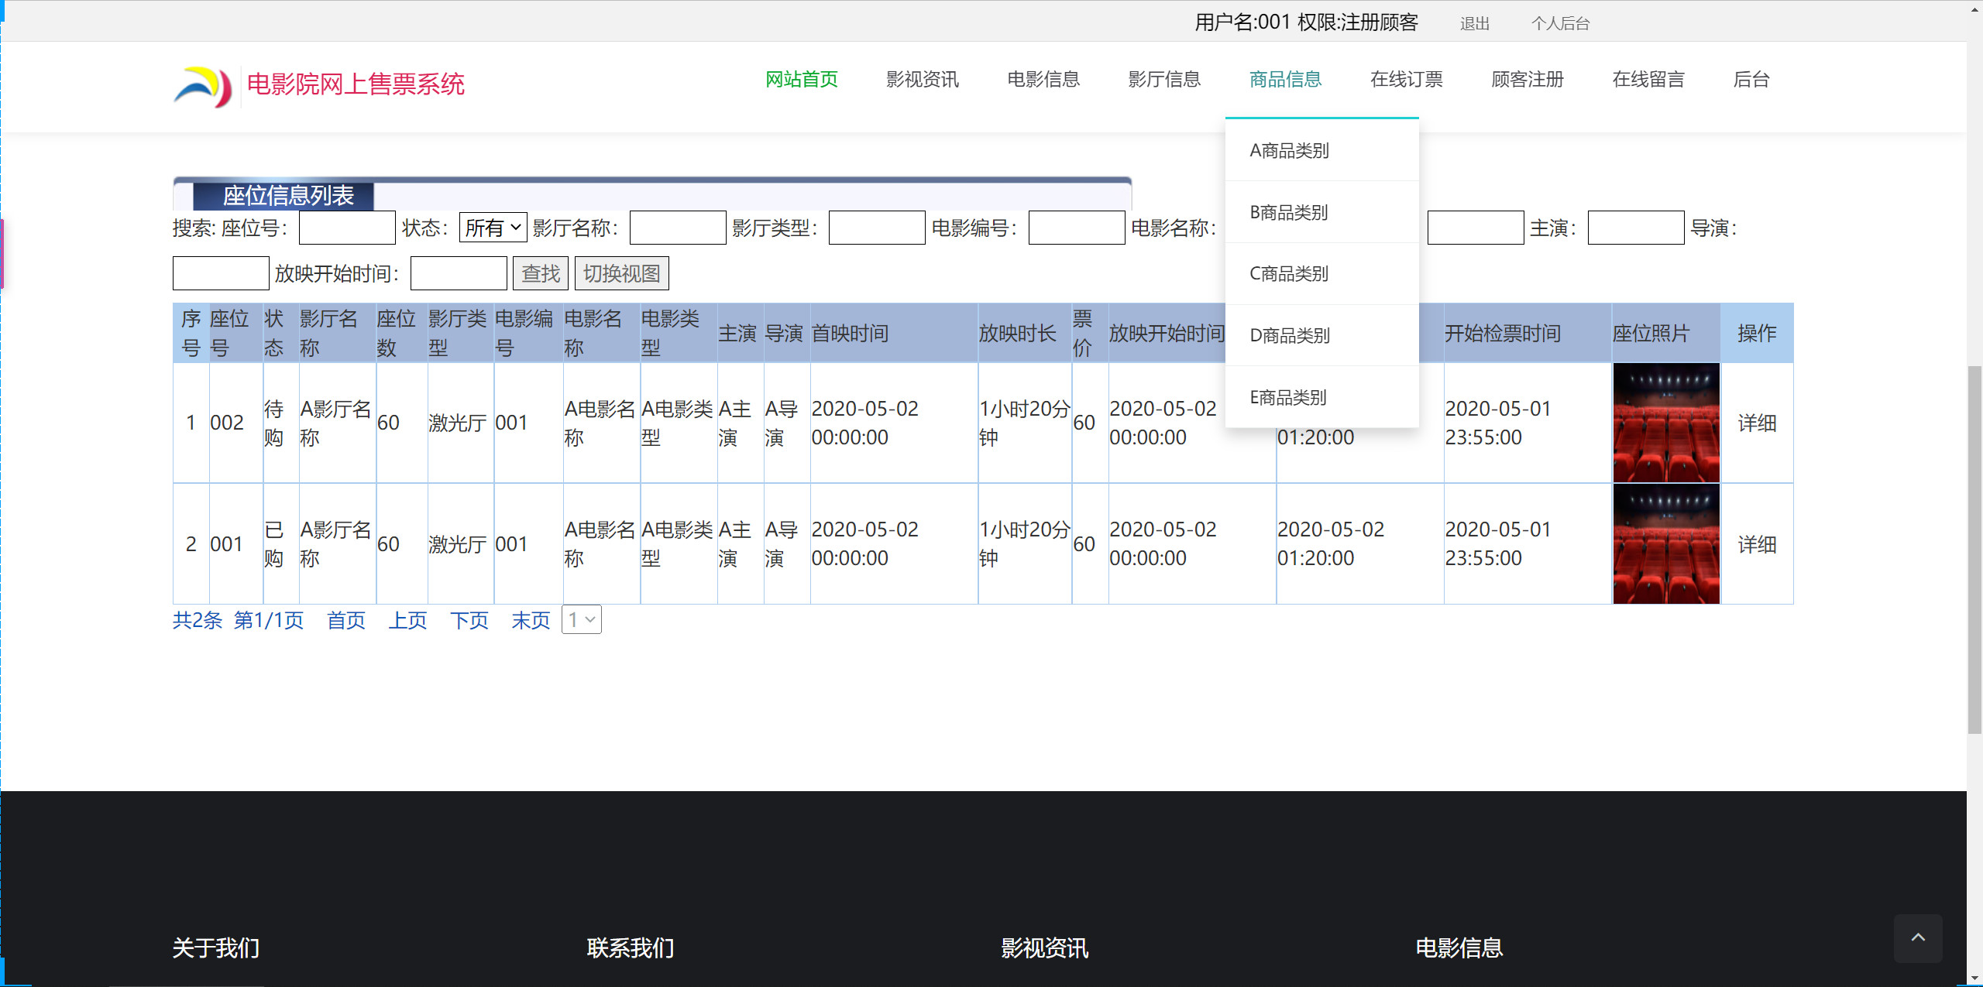
Task: Focus the 座位号 search input field
Action: pyautogui.click(x=347, y=228)
